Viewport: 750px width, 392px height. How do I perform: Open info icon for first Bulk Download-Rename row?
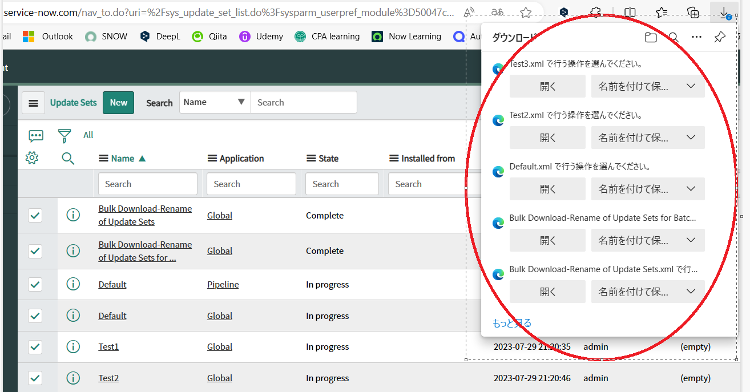point(73,215)
